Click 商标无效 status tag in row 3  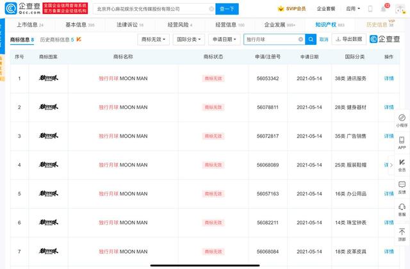coord(213,136)
